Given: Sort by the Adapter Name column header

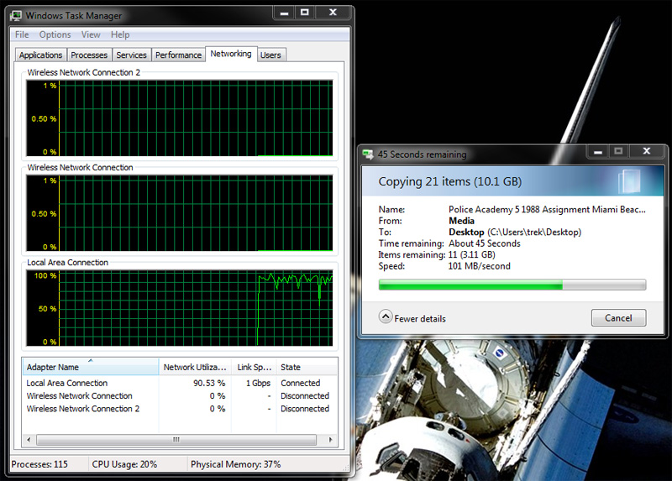Looking at the screenshot, I should [x=90, y=367].
